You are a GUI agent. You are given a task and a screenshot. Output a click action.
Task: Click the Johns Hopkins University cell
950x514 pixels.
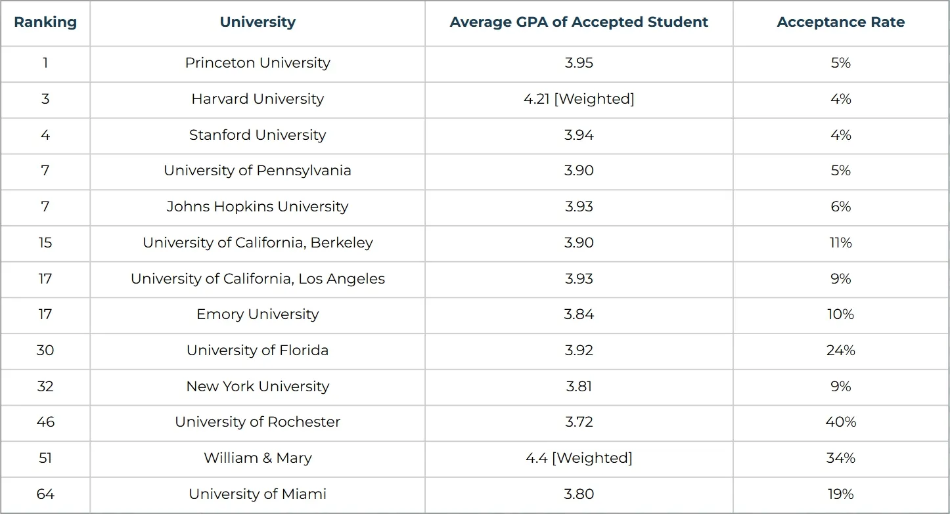click(258, 207)
